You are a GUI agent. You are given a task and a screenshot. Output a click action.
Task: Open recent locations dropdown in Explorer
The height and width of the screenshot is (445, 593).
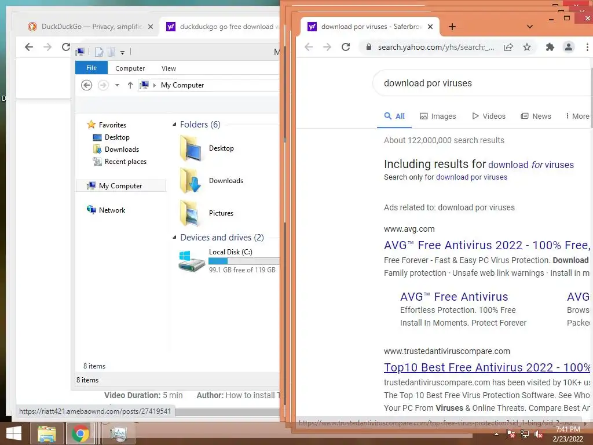[117, 85]
